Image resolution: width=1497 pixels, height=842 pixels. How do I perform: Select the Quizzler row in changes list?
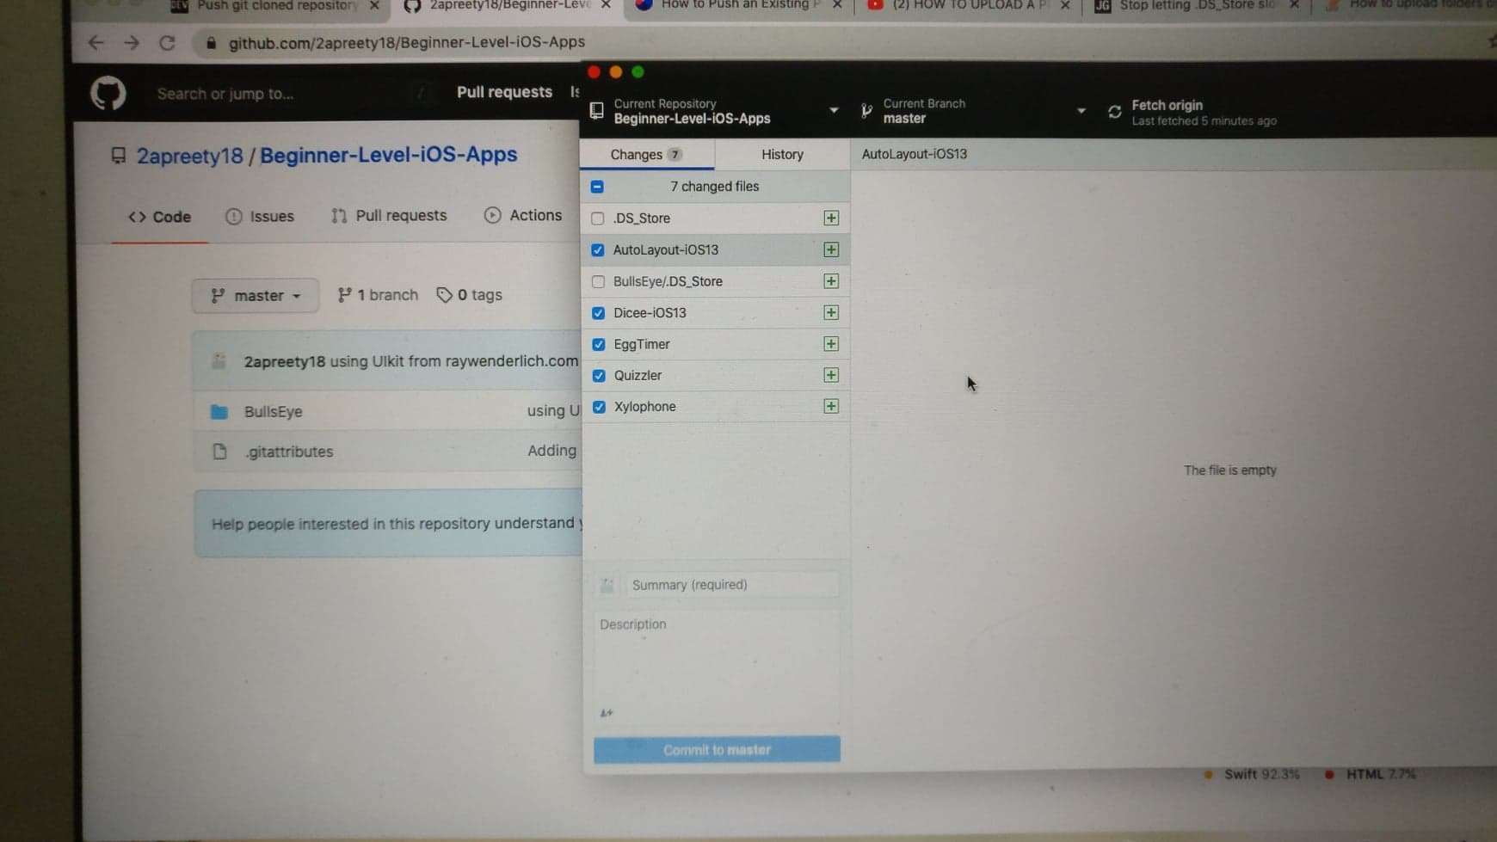[x=716, y=376]
